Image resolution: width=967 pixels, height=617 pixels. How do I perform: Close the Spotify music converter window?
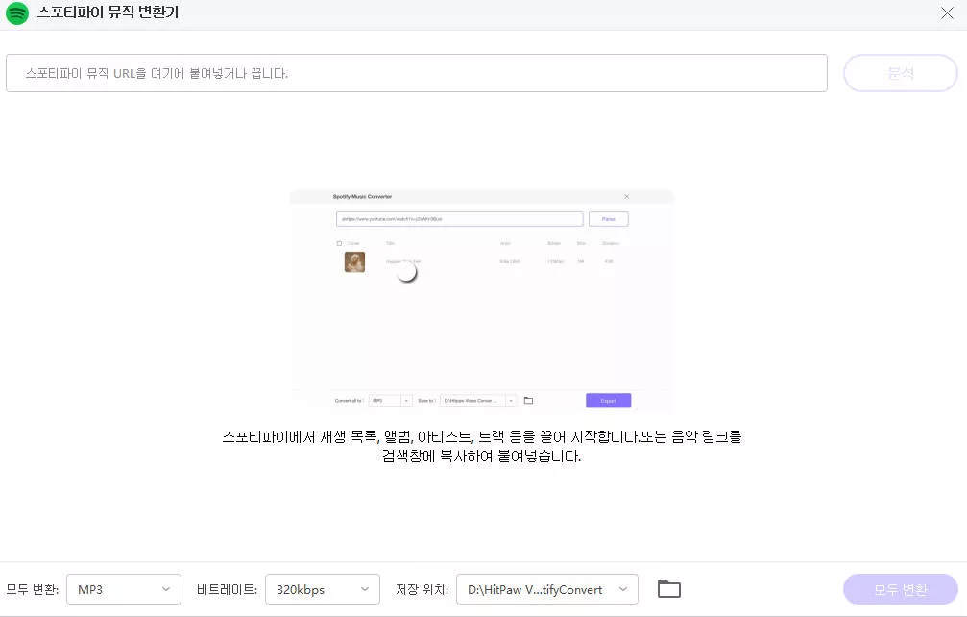(x=947, y=12)
